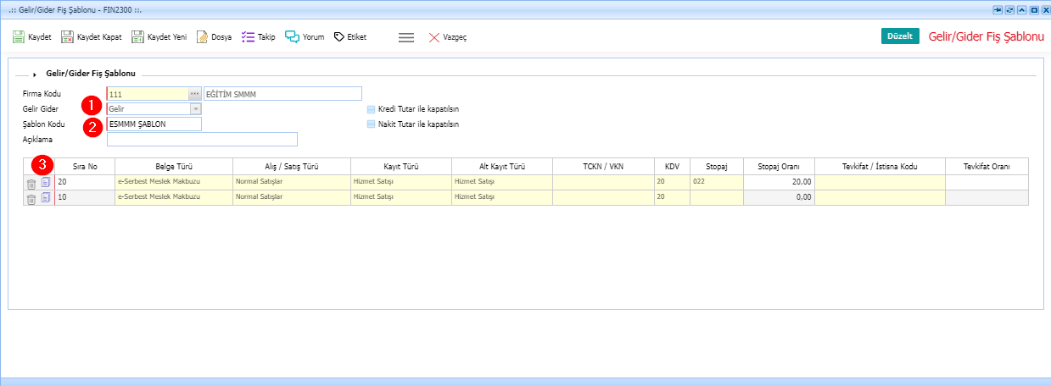Click the Alt Kayıt Türü Hizmet Satışı cell in row 10
Image resolution: width=1051 pixels, height=386 pixels.
point(502,197)
